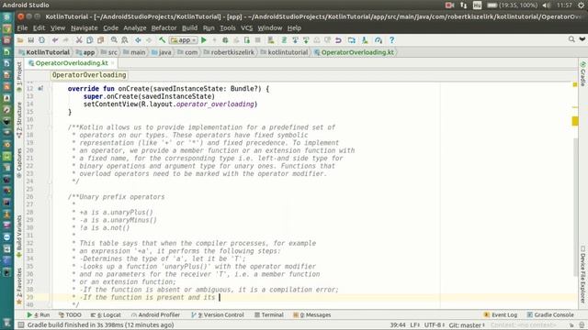Click the Open file folder toolbar icon
The height and width of the screenshot is (330, 588).
pyautogui.click(x=20, y=40)
